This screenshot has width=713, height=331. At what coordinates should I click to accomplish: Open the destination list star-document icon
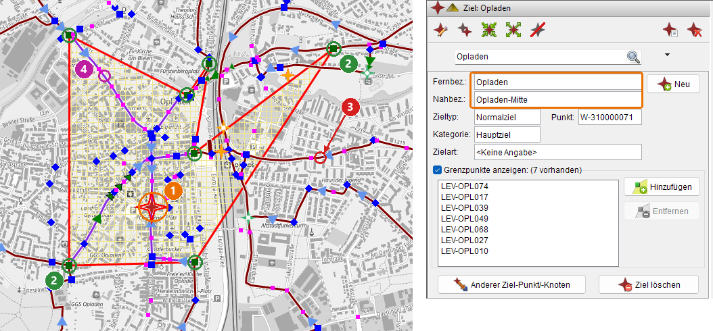tap(670, 30)
